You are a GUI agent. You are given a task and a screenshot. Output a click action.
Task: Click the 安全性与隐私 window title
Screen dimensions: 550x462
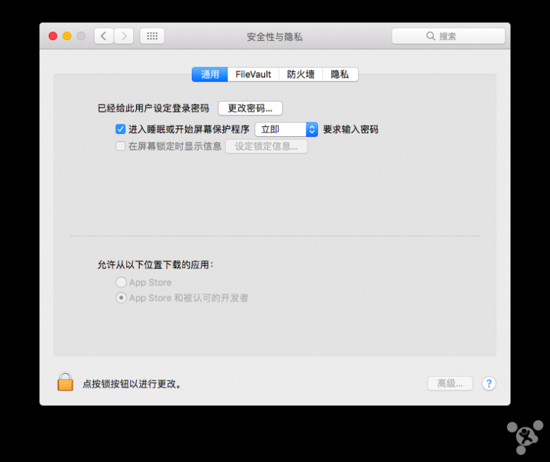[x=275, y=37]
